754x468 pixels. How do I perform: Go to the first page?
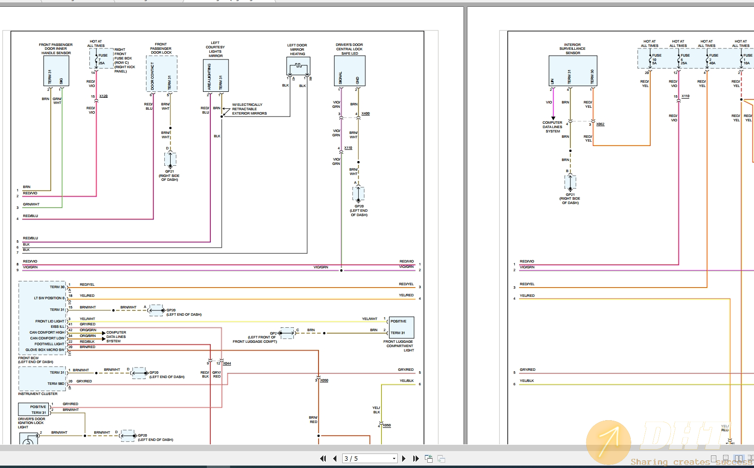pyautogui.click(x=323, y=458)
